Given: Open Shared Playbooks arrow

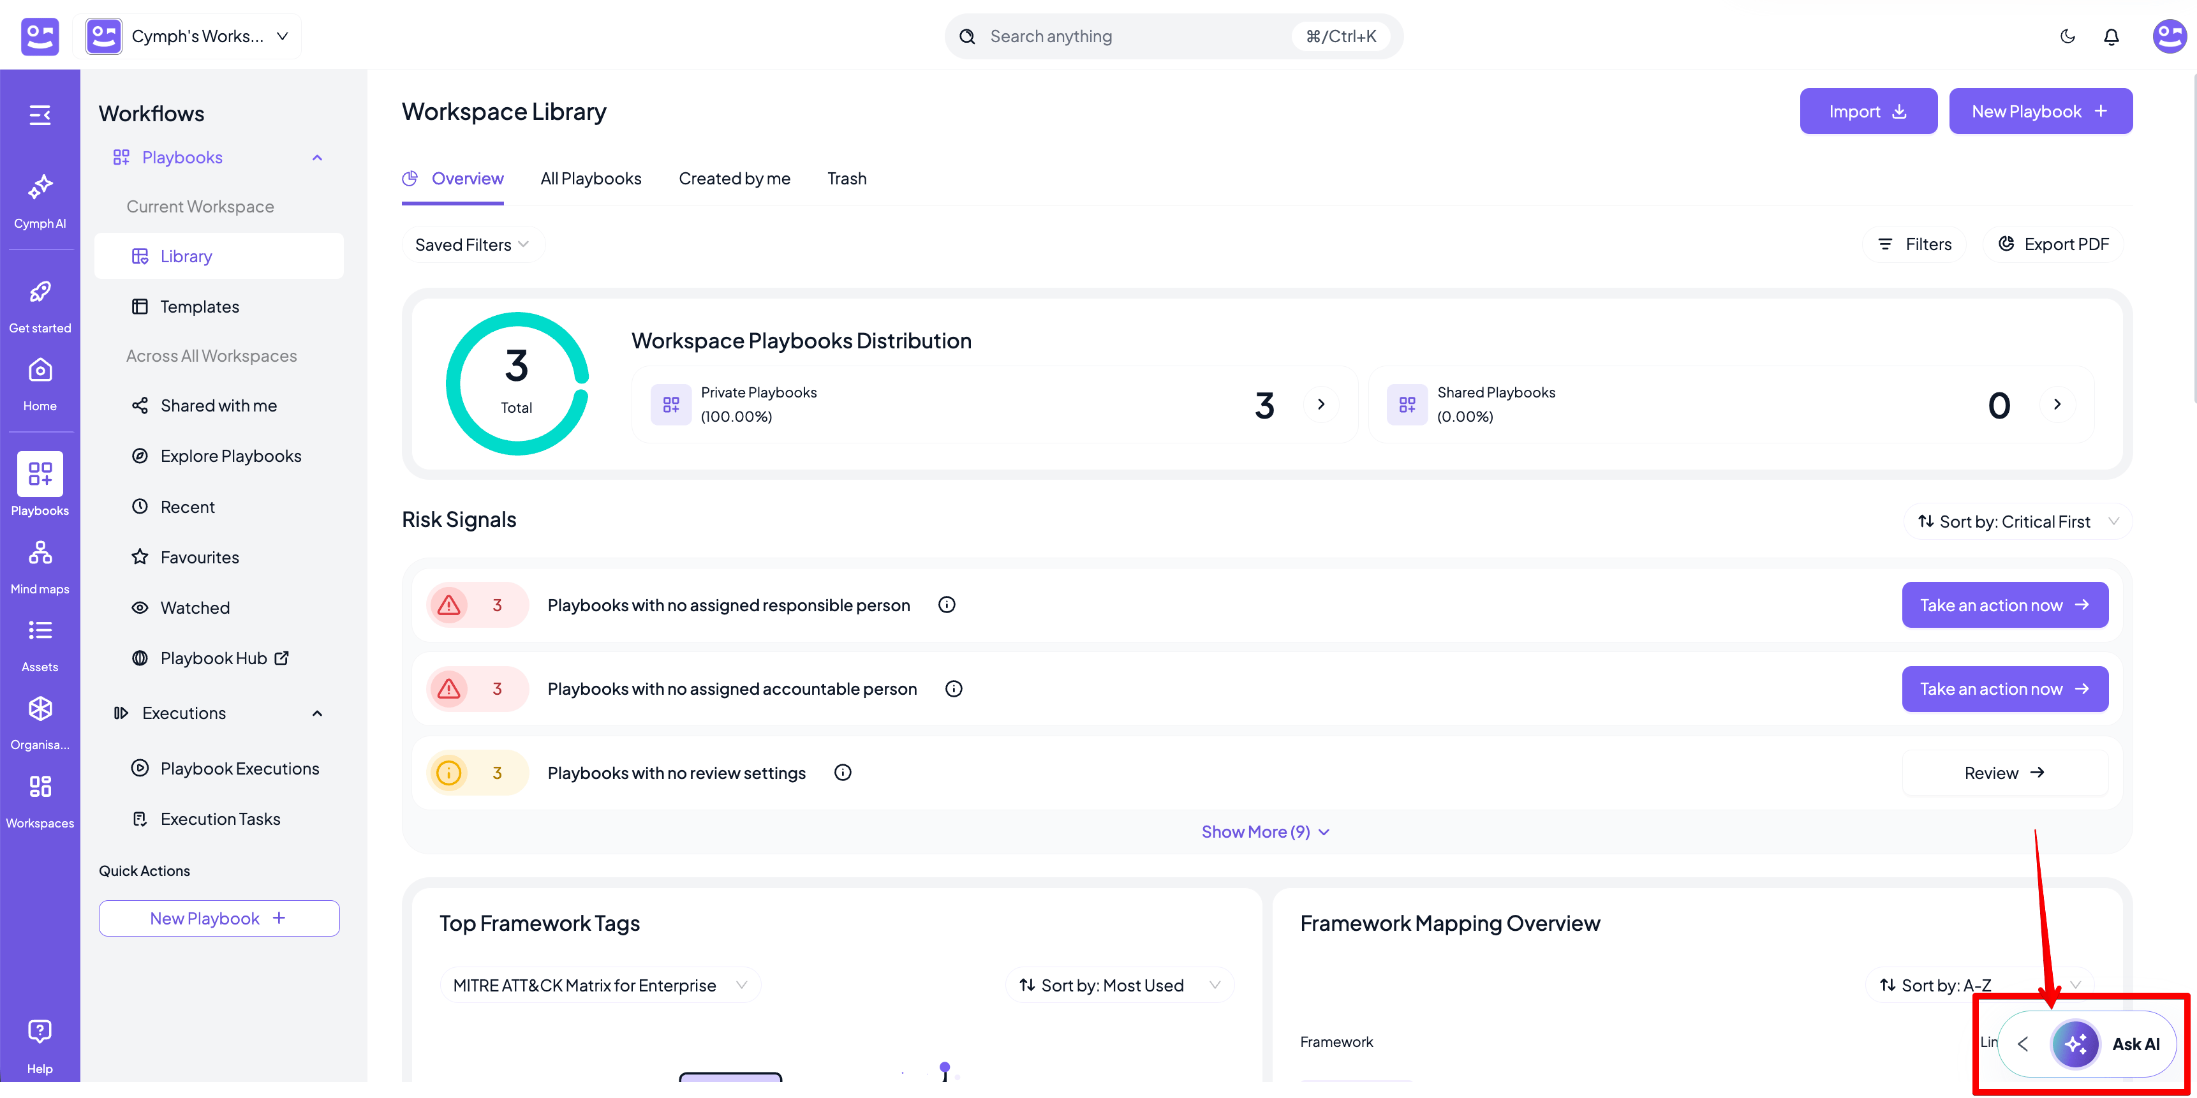Looking at the screenshot, I should (2057, 404).
